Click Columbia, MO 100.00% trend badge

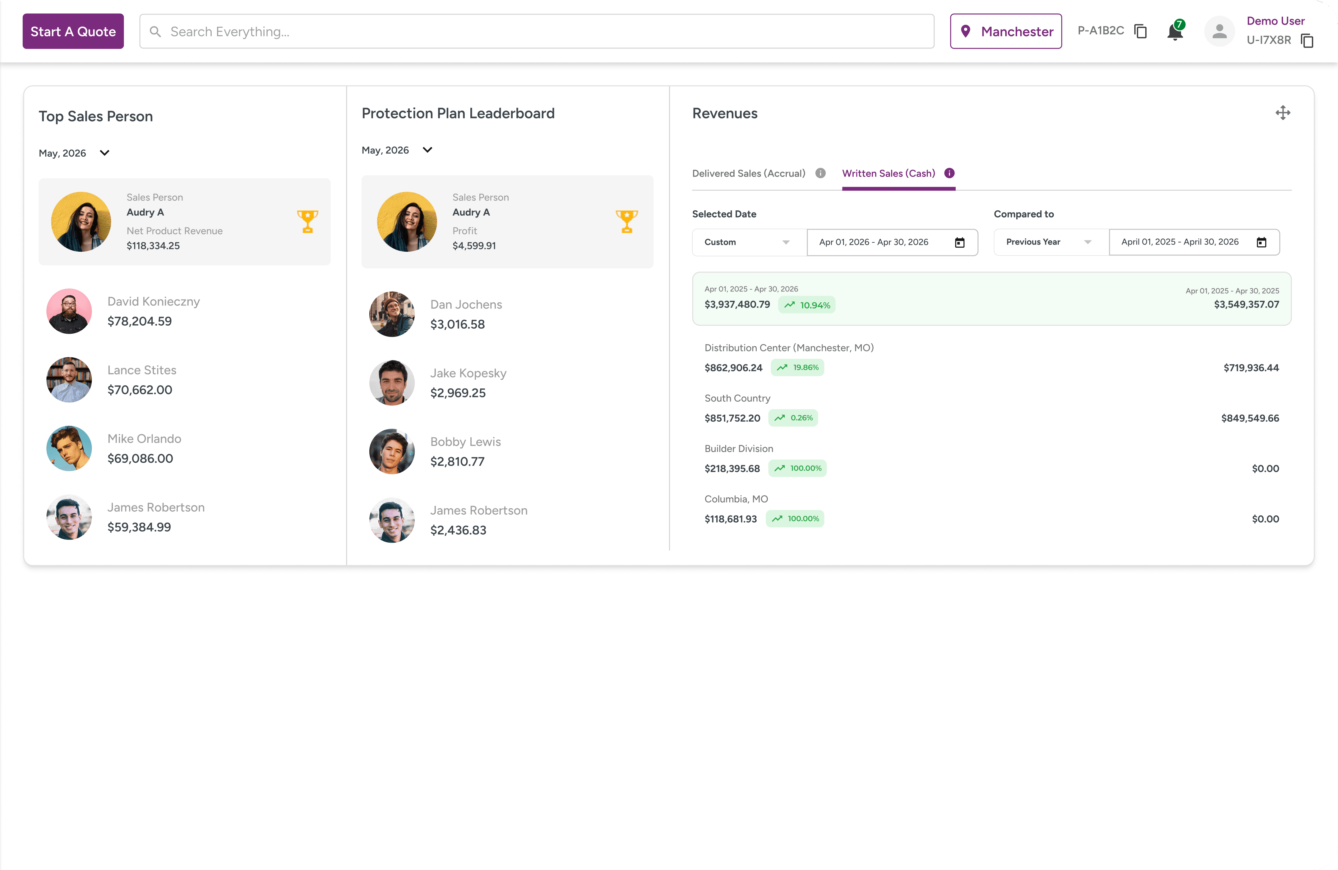tap(795, 519)
